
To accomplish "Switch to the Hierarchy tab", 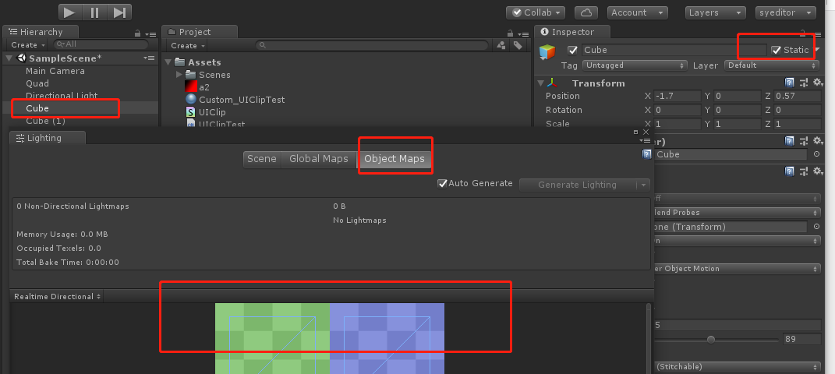I will coord(41,32).
